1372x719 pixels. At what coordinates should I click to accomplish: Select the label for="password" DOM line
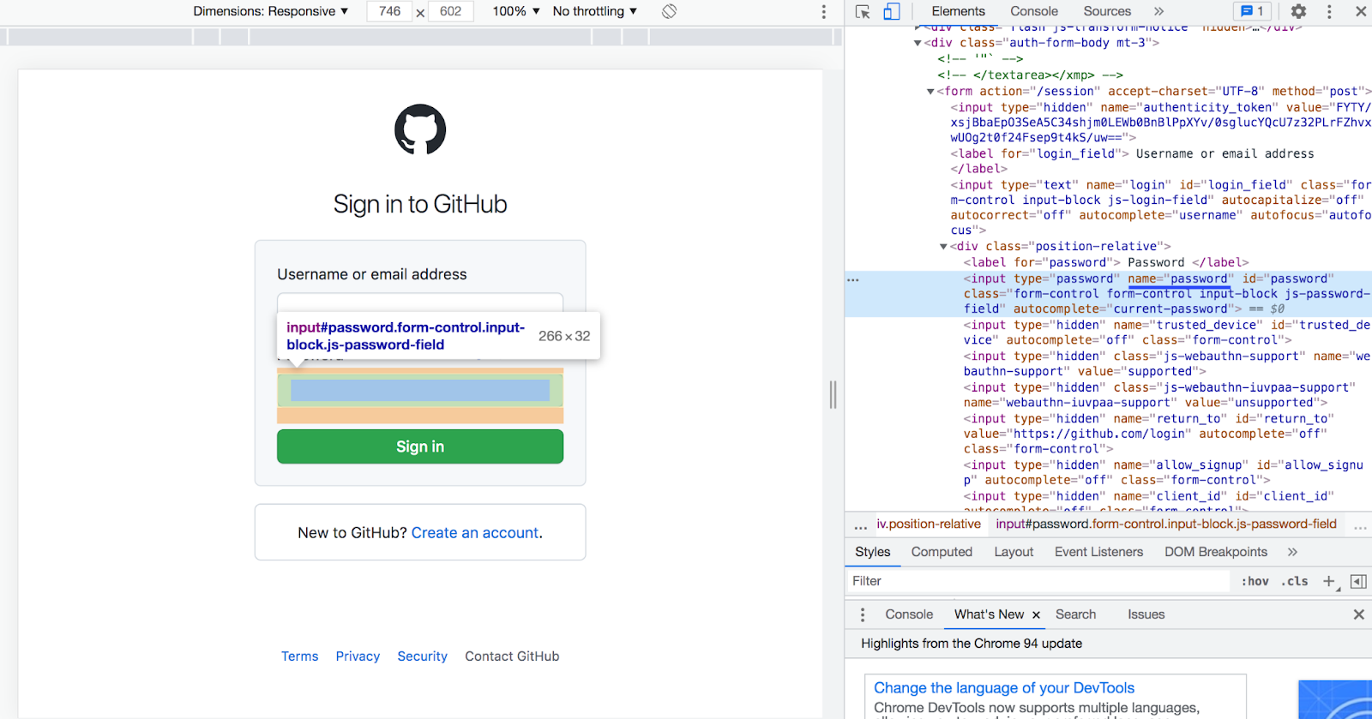(x=1106, y=263)
